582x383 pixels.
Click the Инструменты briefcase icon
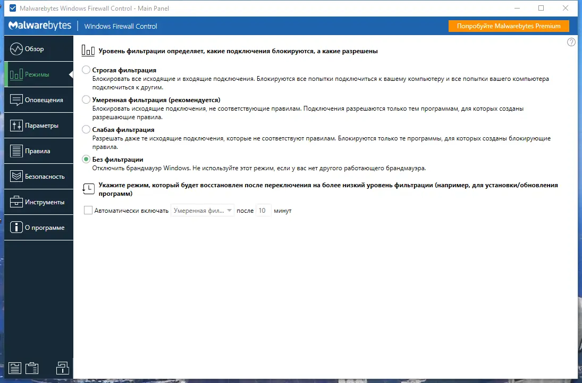(16, 202)
